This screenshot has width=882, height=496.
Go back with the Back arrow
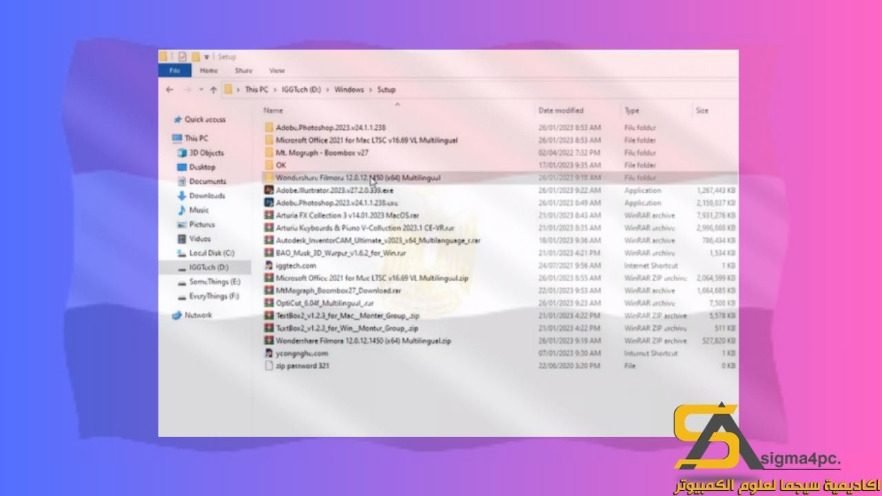(170, 90)
